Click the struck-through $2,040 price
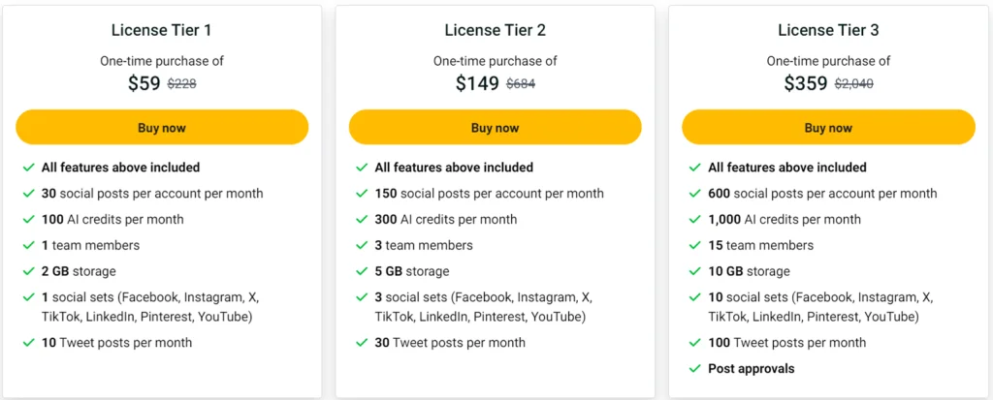Screen dimensions: 993x400 853,84
